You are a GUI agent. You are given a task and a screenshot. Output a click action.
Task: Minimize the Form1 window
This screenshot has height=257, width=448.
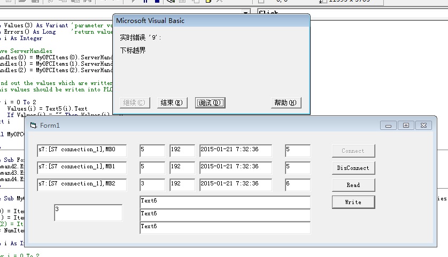tap(388, 126)
